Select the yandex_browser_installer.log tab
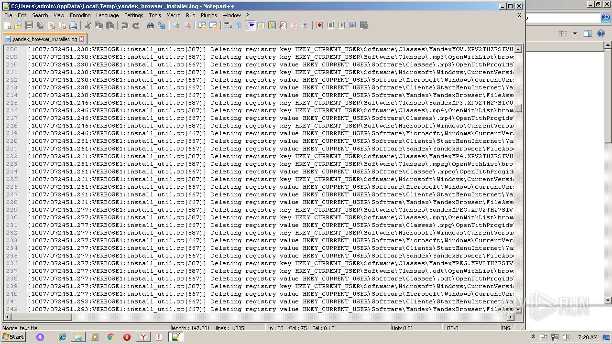The width and height of the screenshot is (612, 344). coord(44,39)
